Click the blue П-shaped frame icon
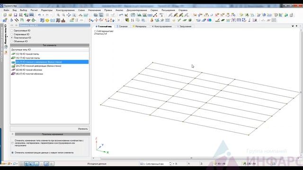Viewport: 303px width, 170px height. [x=239, y=20]
